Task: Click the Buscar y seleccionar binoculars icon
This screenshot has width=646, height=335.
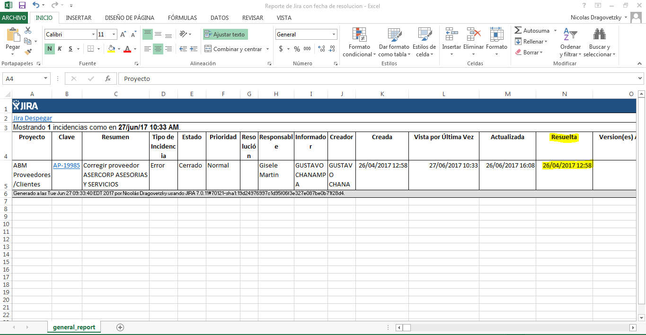Action: pos(600,35)
